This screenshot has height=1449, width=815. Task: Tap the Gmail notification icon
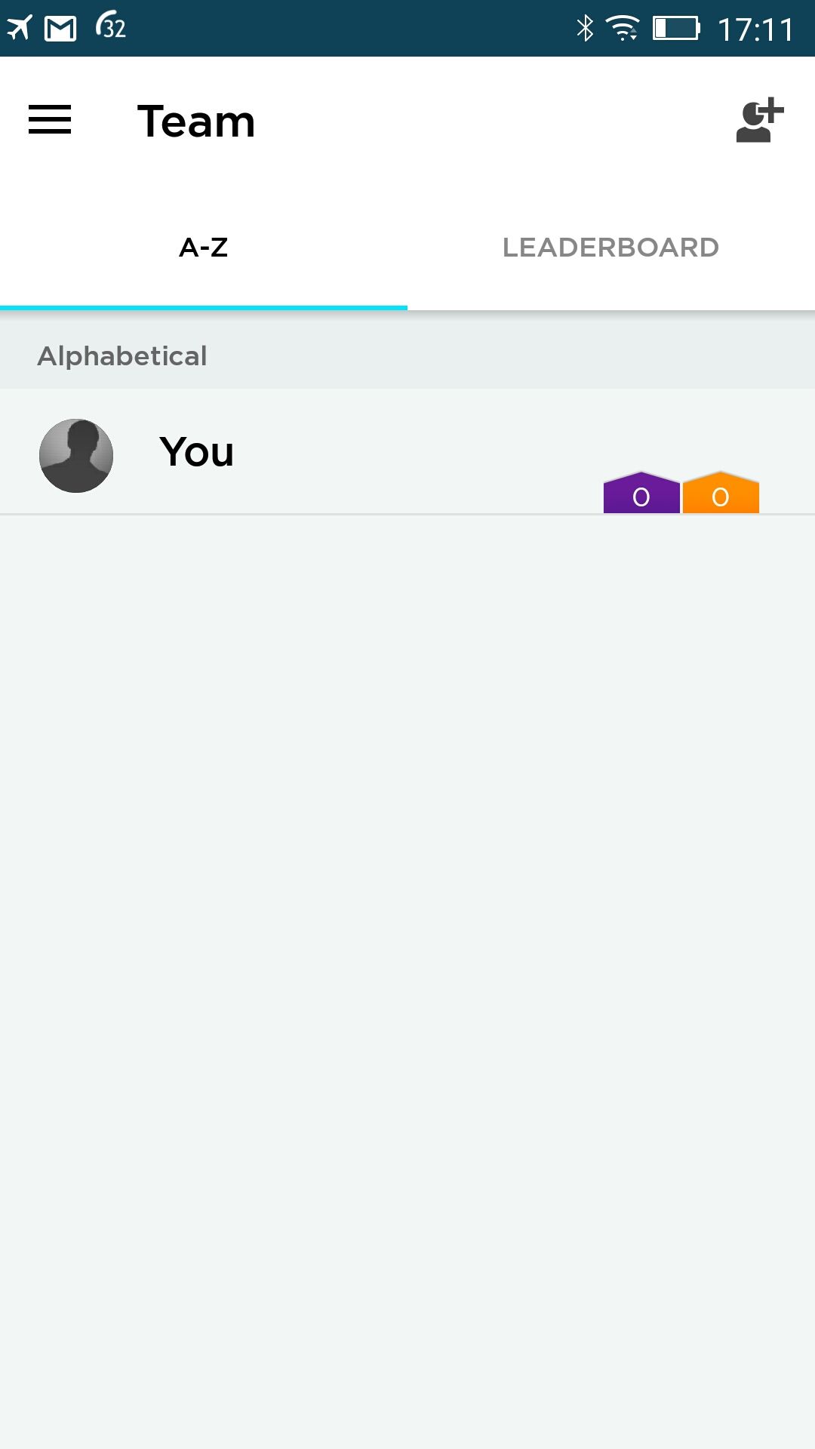click(x=60, y=29)
